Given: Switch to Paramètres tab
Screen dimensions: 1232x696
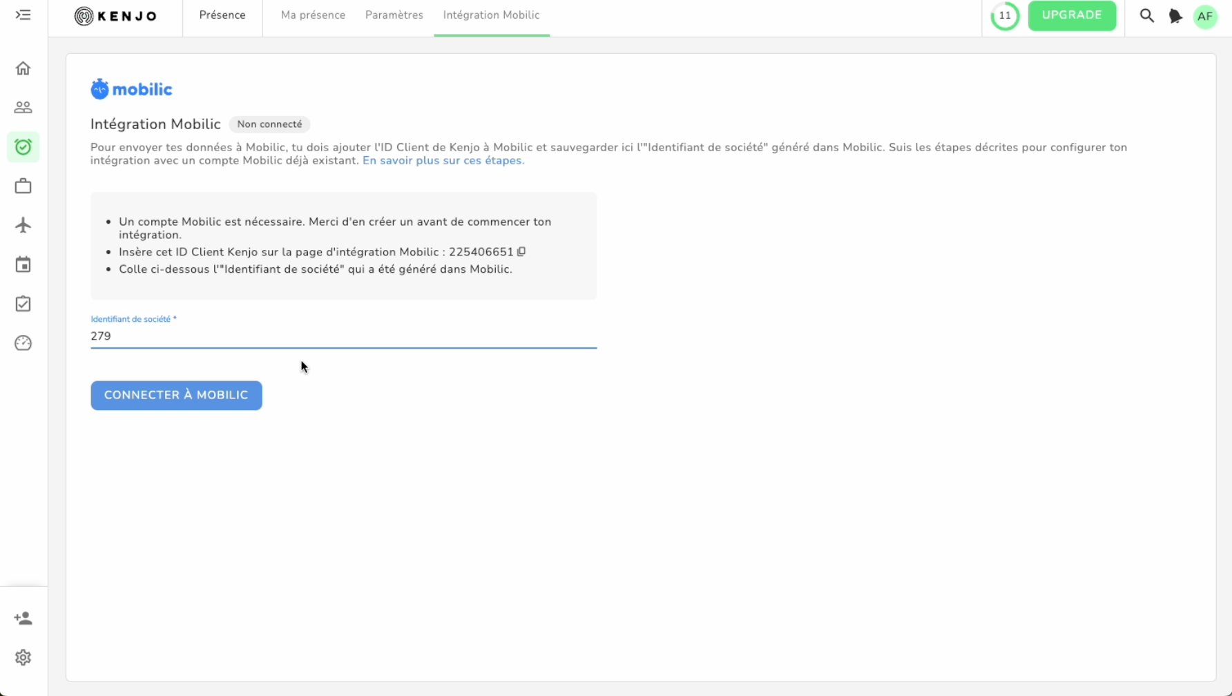Looking at the screenshot, I should [x=394, y=15].
